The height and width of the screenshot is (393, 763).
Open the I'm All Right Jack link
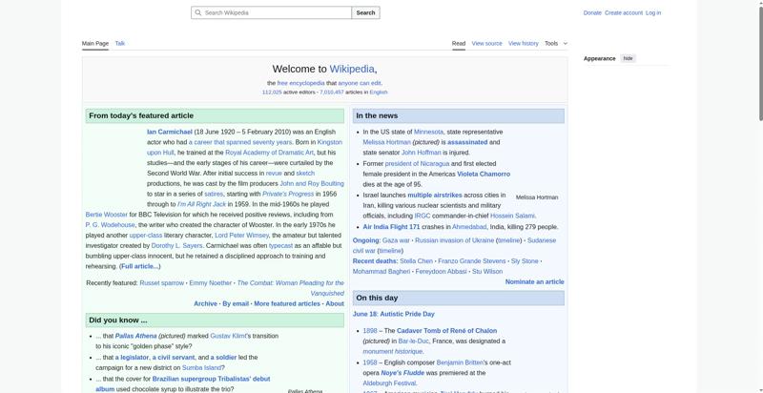coord(201,204)
